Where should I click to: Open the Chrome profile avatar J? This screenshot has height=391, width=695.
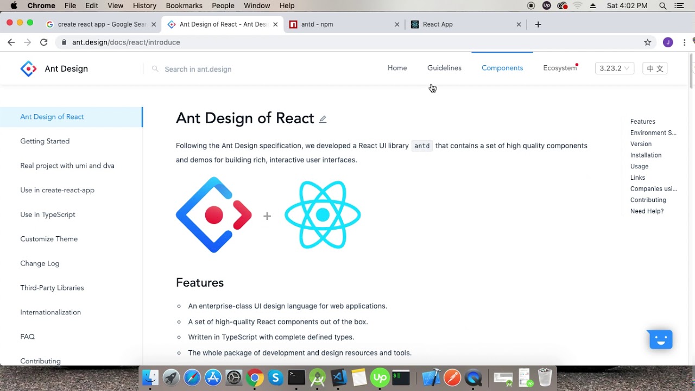point(668,42)
